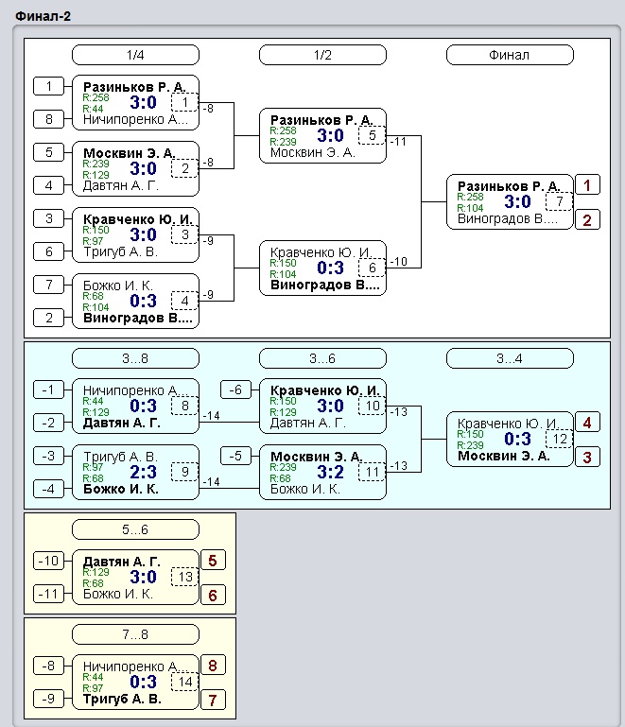
Task: Click place 5 box next to Давтян
Action: point(213,561)
